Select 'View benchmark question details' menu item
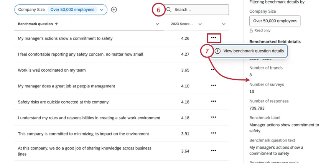 [x=253, y=51]
